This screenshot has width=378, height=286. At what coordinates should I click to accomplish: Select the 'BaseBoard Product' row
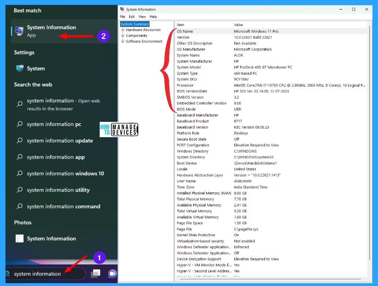pyautogui.click(x=271, y=121)
